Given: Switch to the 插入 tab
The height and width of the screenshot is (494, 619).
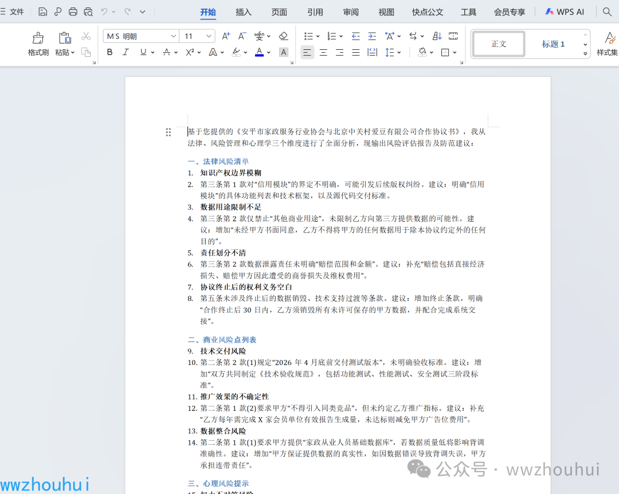Looking at the screenshot, I should click(x=244, y=12).
